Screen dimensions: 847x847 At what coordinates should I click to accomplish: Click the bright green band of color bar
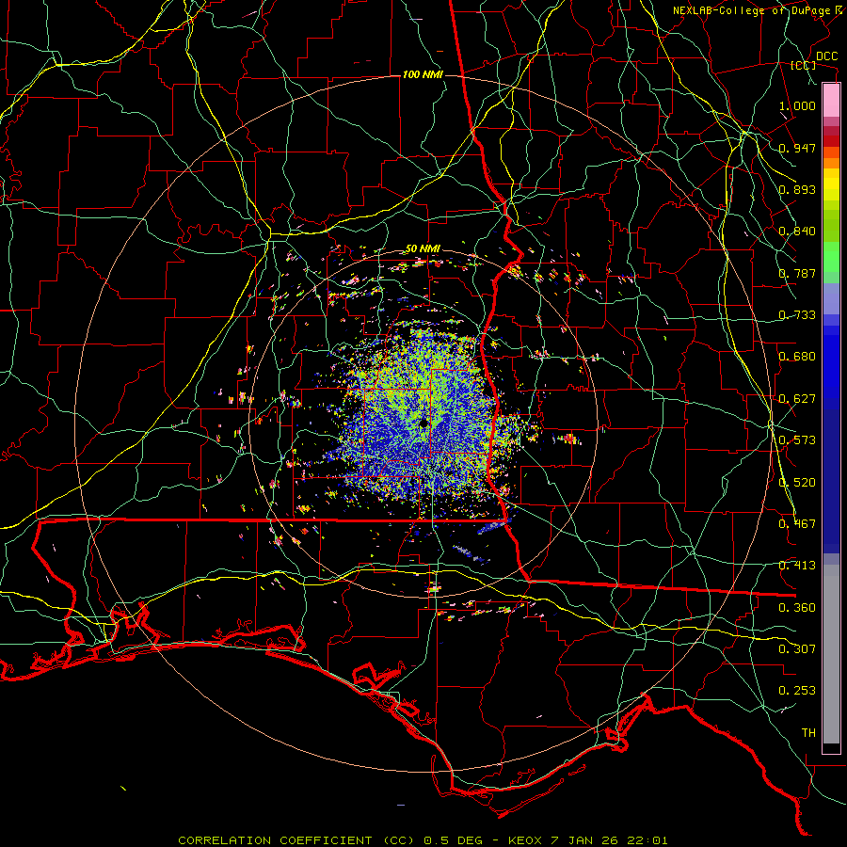[x=831, y=258]
